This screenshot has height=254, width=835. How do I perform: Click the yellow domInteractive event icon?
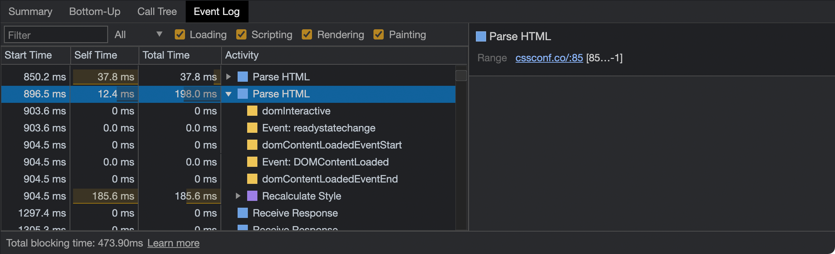click(252, 111)
